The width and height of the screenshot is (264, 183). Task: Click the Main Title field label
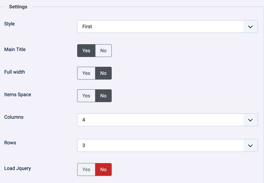tap(15, 49)
